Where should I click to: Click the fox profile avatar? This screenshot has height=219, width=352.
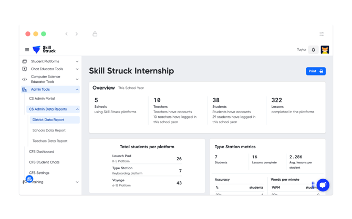pyautogui.click(x=325, y=50)
